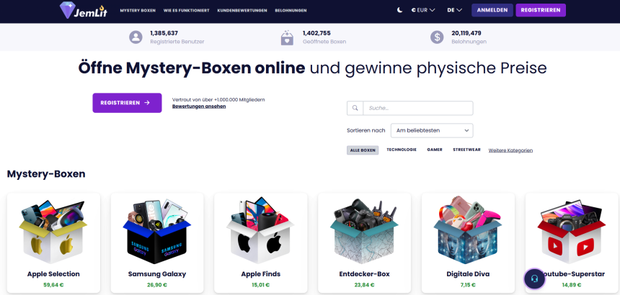
Task: Click the rewards dollar icon
Action: point(437,37)
